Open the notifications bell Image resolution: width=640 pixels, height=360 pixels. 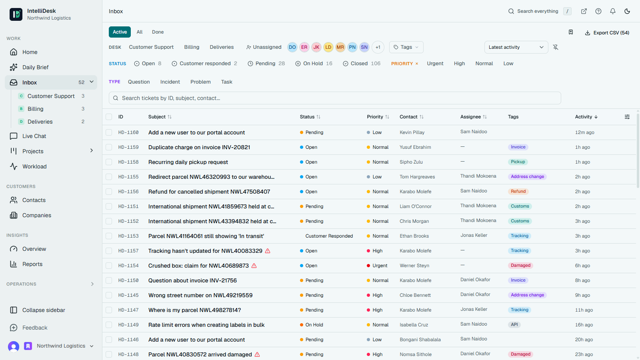pyautogui.click(x=613, y=11)
